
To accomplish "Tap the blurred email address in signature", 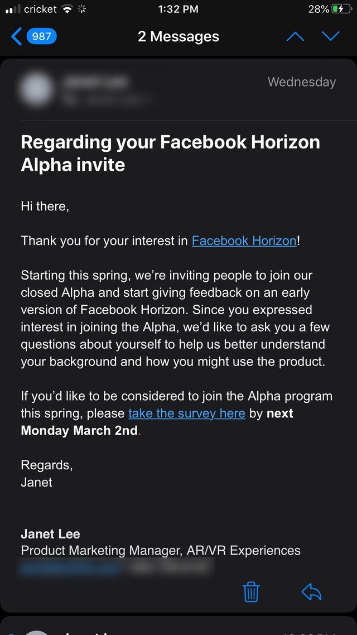I will 70,567.
